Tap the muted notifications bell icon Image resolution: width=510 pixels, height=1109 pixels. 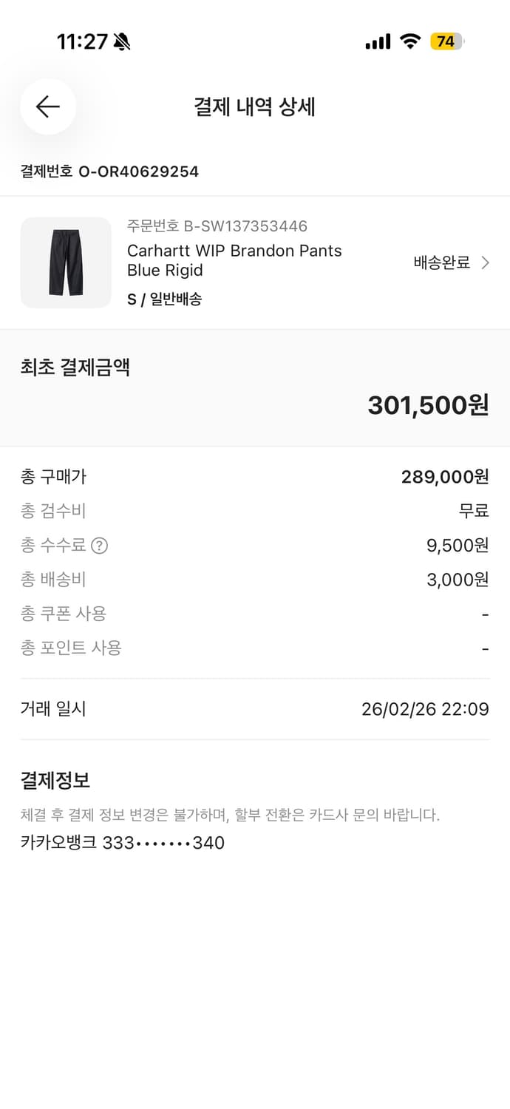(x=123, y=42)
